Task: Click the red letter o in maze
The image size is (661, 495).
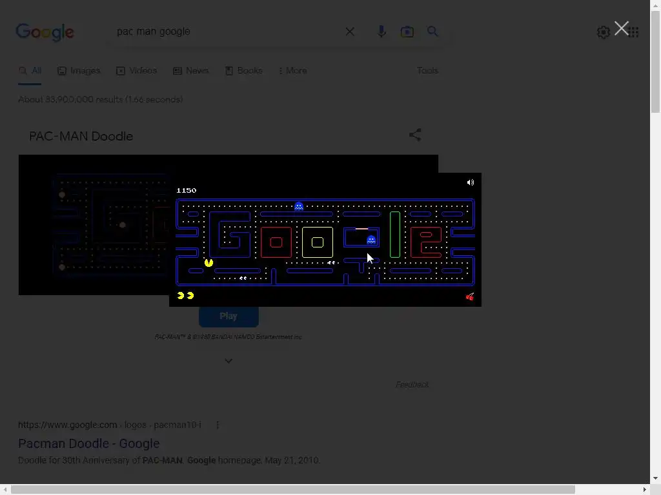Action: tap(276, 242)
